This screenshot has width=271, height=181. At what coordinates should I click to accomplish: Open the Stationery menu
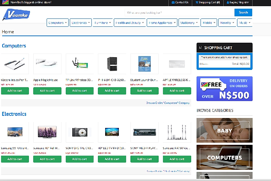[x=189, y=23]
